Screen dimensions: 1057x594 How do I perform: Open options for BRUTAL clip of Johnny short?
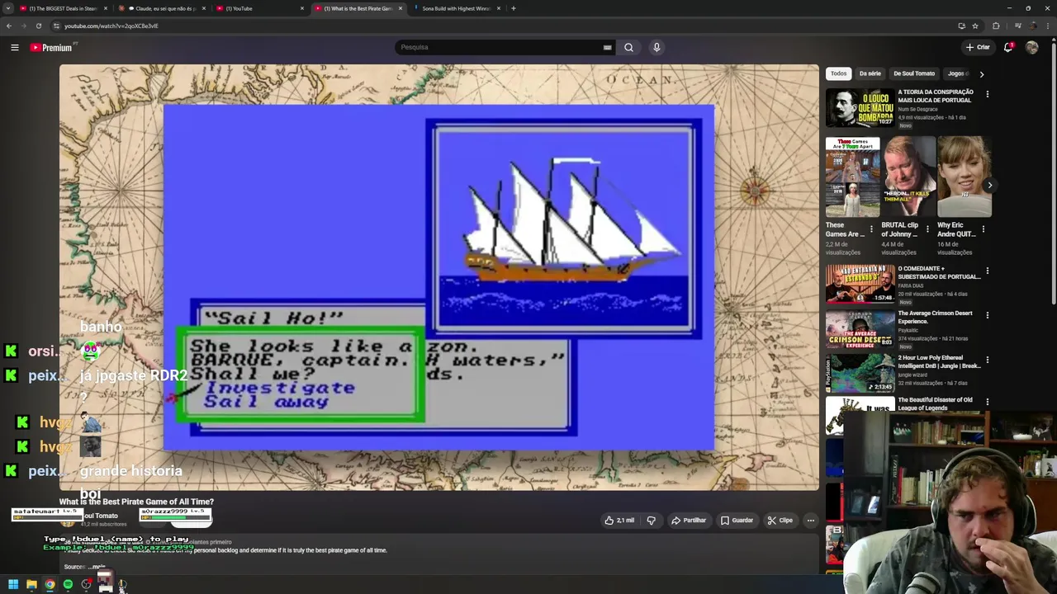[927, 229]
